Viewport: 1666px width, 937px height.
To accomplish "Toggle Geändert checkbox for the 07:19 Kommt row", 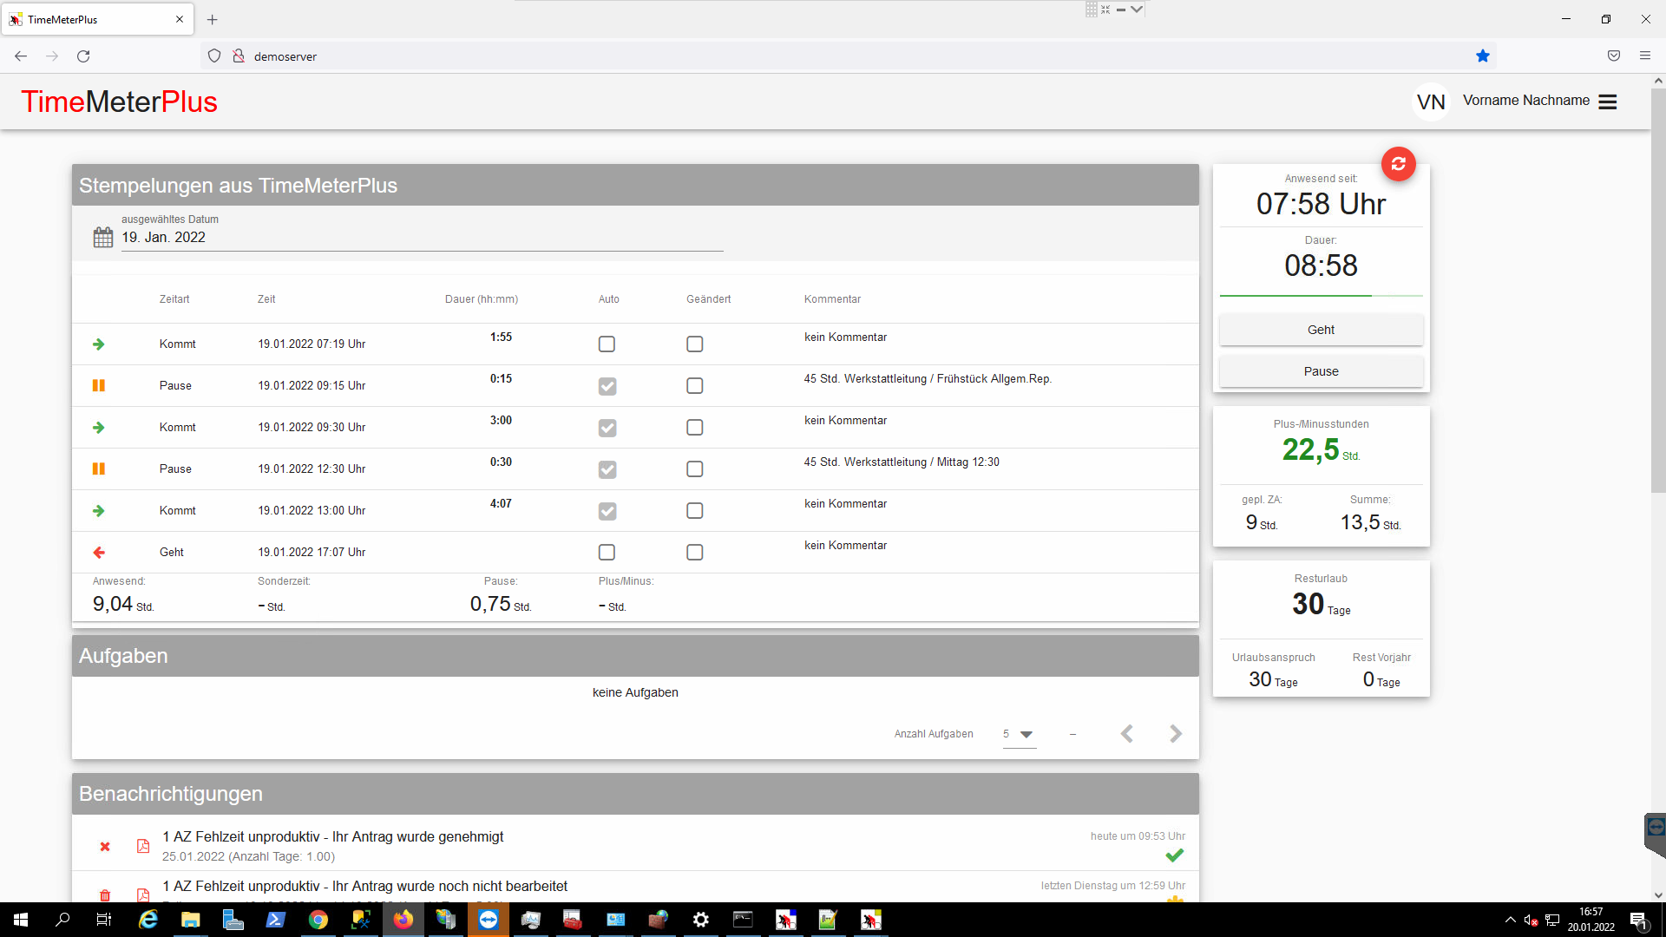I will coord(695,344).
